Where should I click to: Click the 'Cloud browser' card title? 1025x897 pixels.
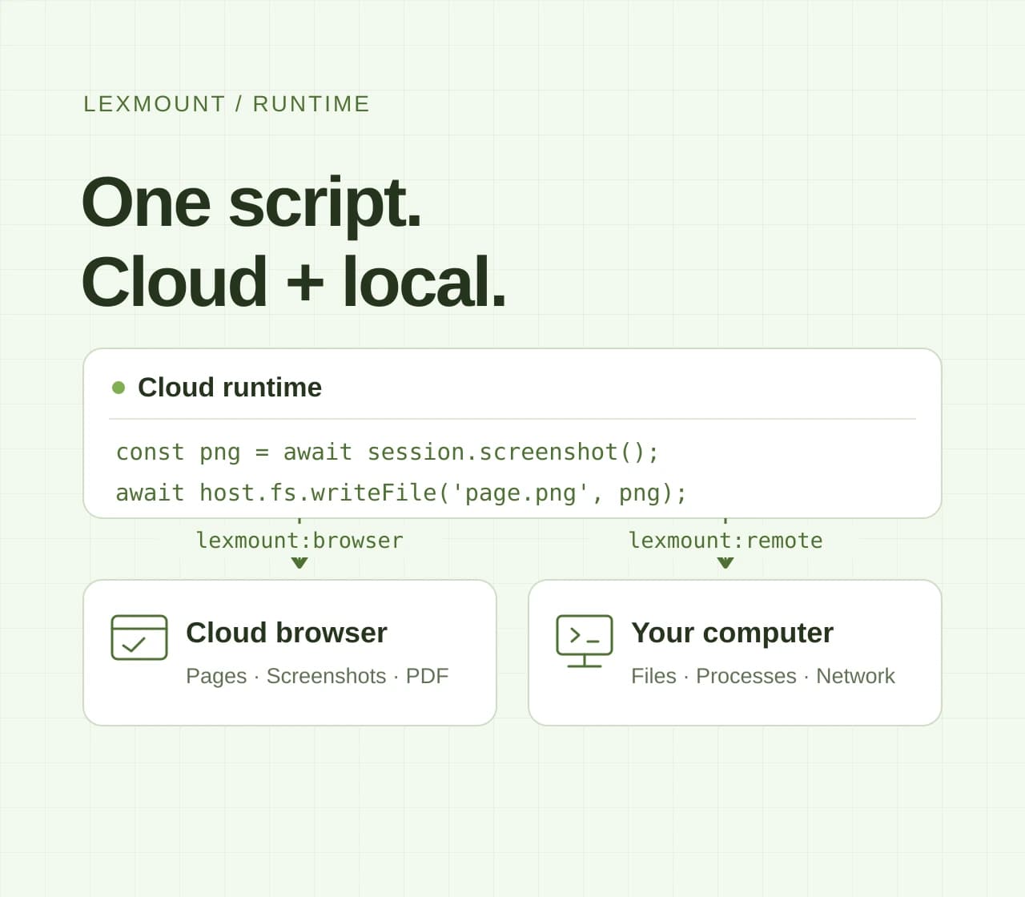[x=287, y=633]
